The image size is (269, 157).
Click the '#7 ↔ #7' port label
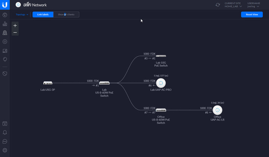150,113
